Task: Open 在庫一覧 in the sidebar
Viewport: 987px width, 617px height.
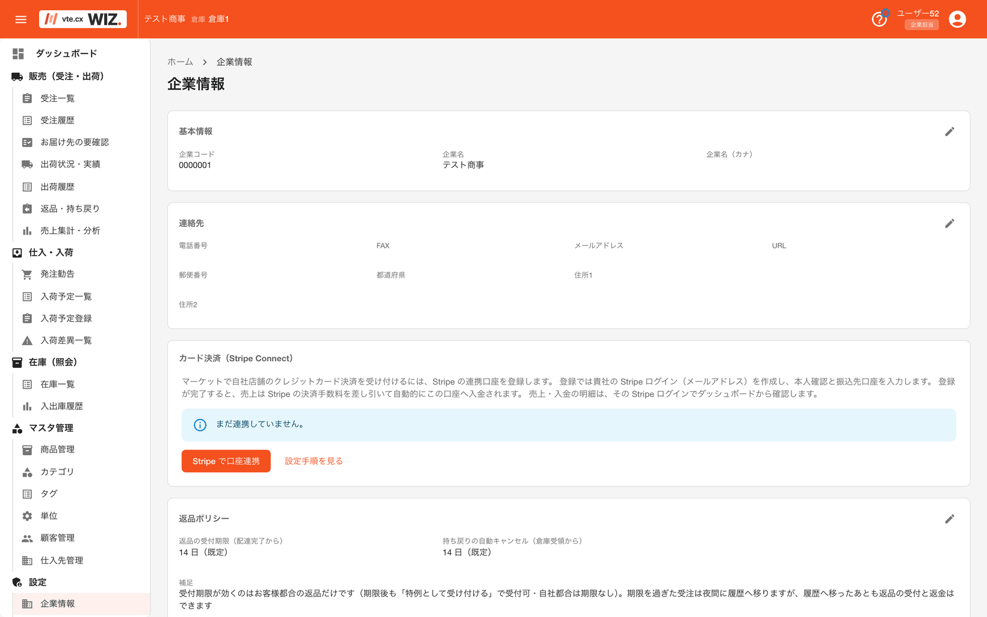Action: point(81,384)
